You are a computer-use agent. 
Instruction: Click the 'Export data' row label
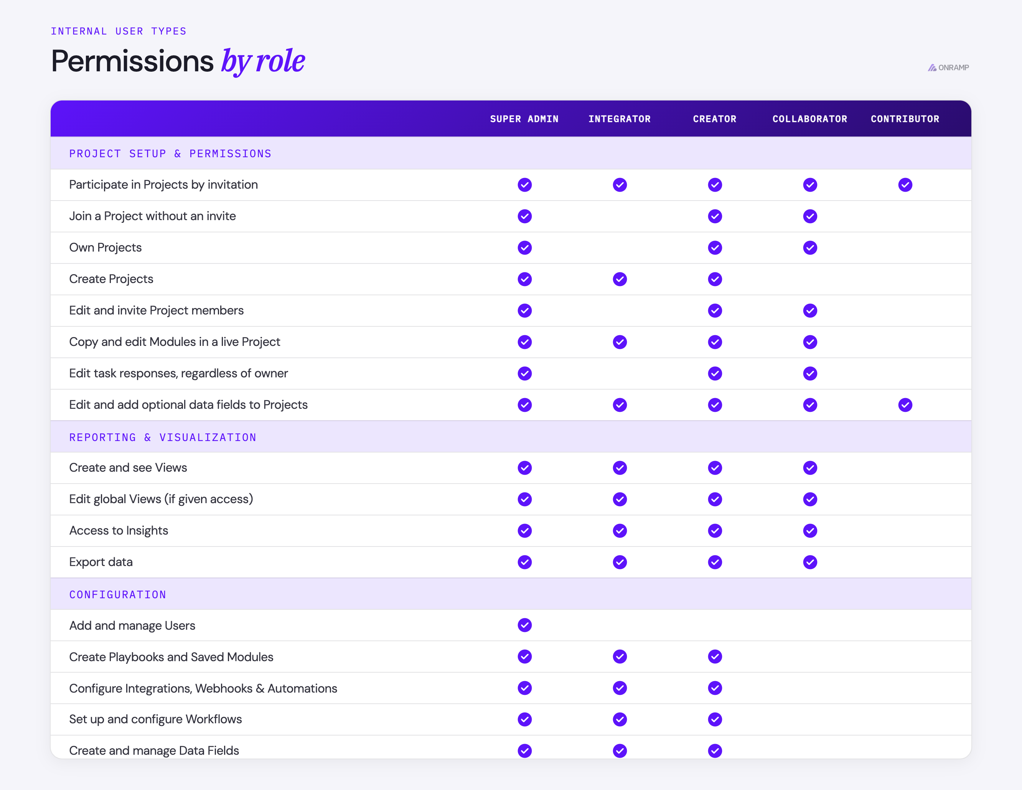tap(101, 562)
